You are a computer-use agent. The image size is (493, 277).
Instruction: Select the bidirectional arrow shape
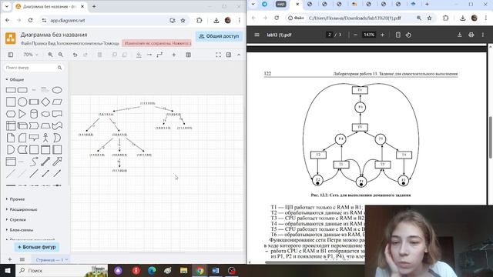tap(45, 162)
